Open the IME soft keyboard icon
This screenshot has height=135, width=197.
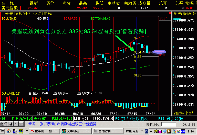[x=21, y=124]
